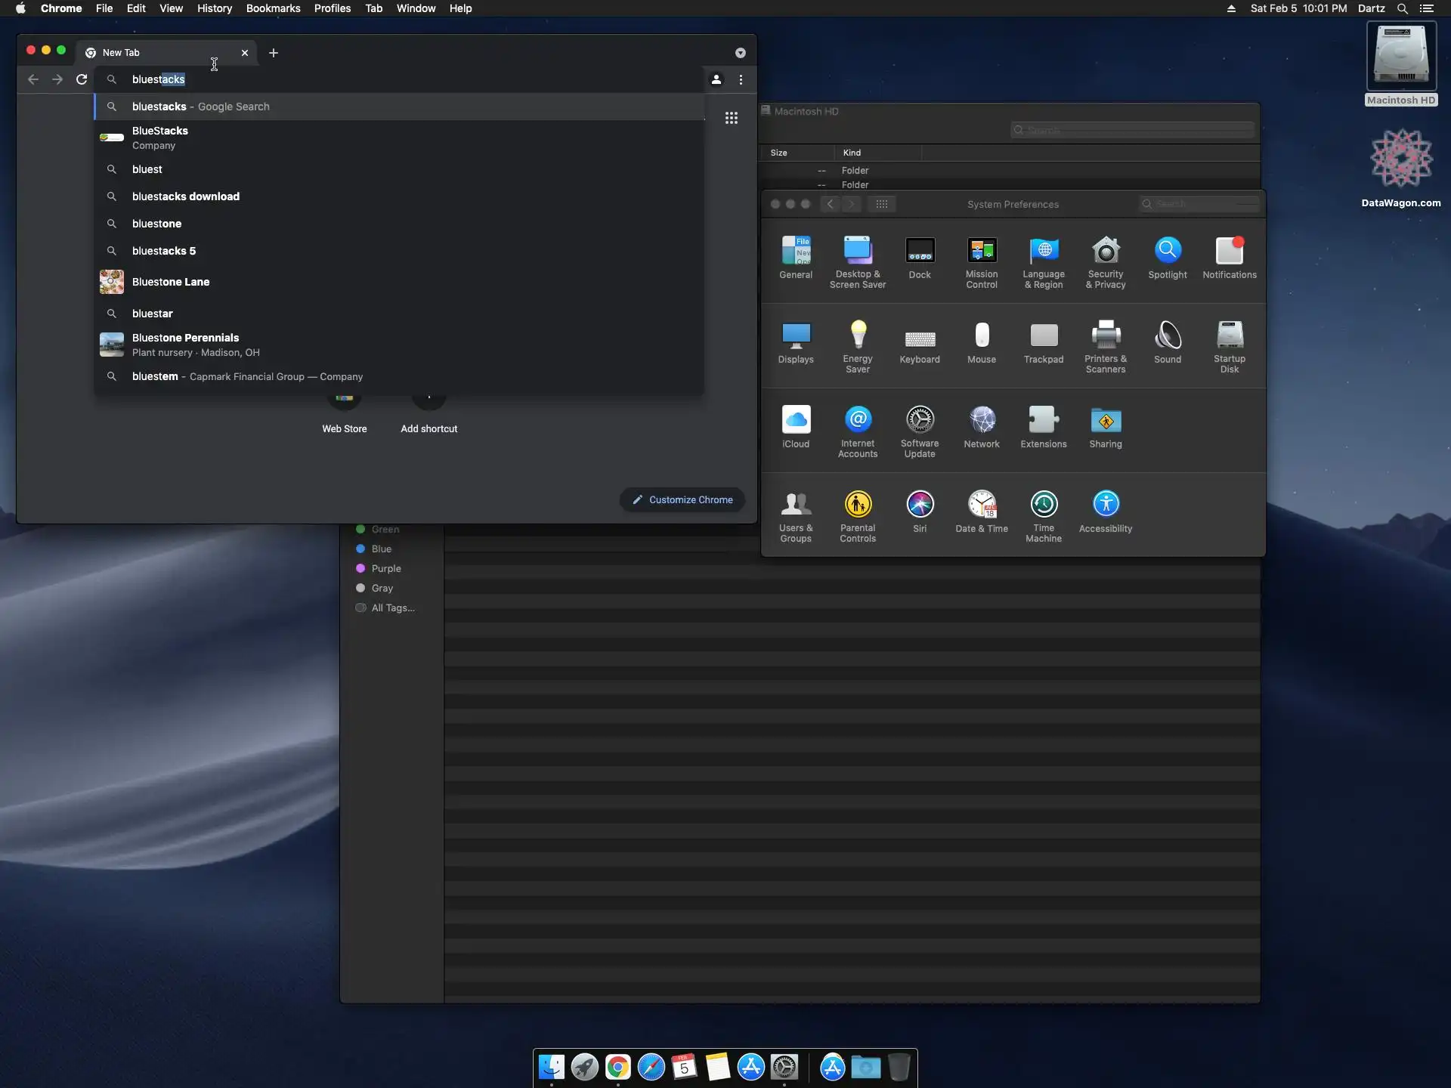This screenshot has height=1088, width=1451.
Task: Select the Purple tag in Finder sidebar
Action: click(x=385, y=568)
